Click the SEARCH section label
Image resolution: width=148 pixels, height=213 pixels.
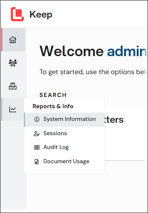tap(53, 95)
